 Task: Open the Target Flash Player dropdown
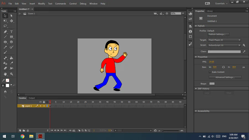[x=224, y=40]
